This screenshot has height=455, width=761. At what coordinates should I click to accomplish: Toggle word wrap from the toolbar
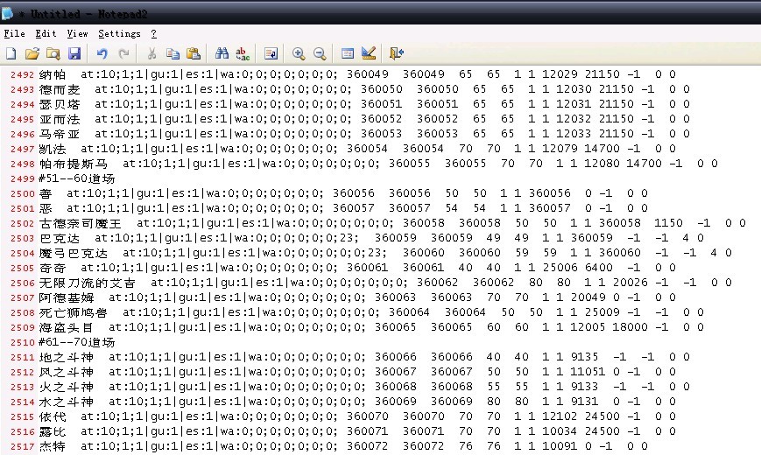[271, 53]
